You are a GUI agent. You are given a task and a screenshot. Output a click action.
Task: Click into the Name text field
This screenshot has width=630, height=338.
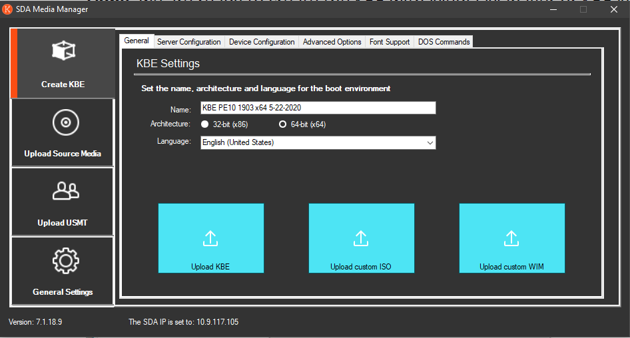coord(318,108)
